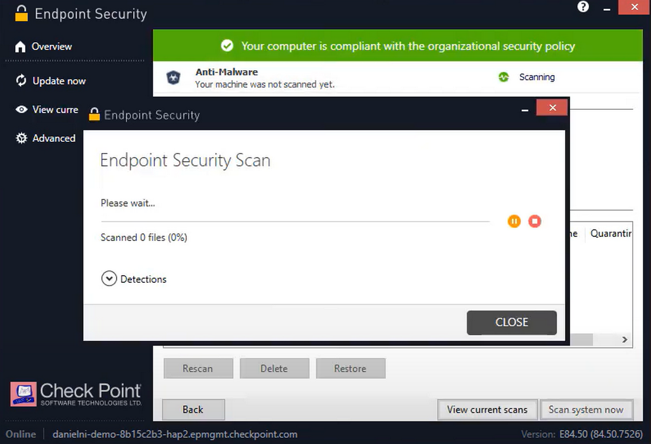Open Overview via the home icon
651x444 pixels.
pyautogui.click(x=20, y=46)
